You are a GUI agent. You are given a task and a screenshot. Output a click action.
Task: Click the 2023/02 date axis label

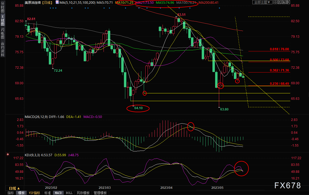coord(51,188)
